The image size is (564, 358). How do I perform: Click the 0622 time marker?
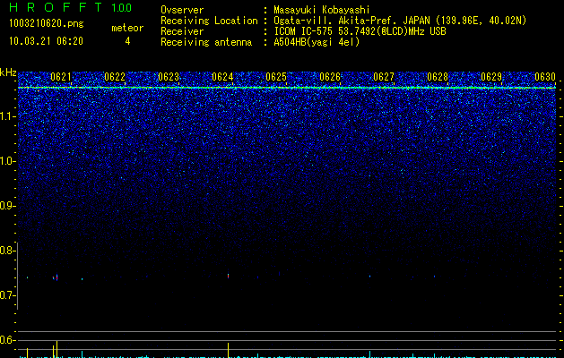[115, 76]
